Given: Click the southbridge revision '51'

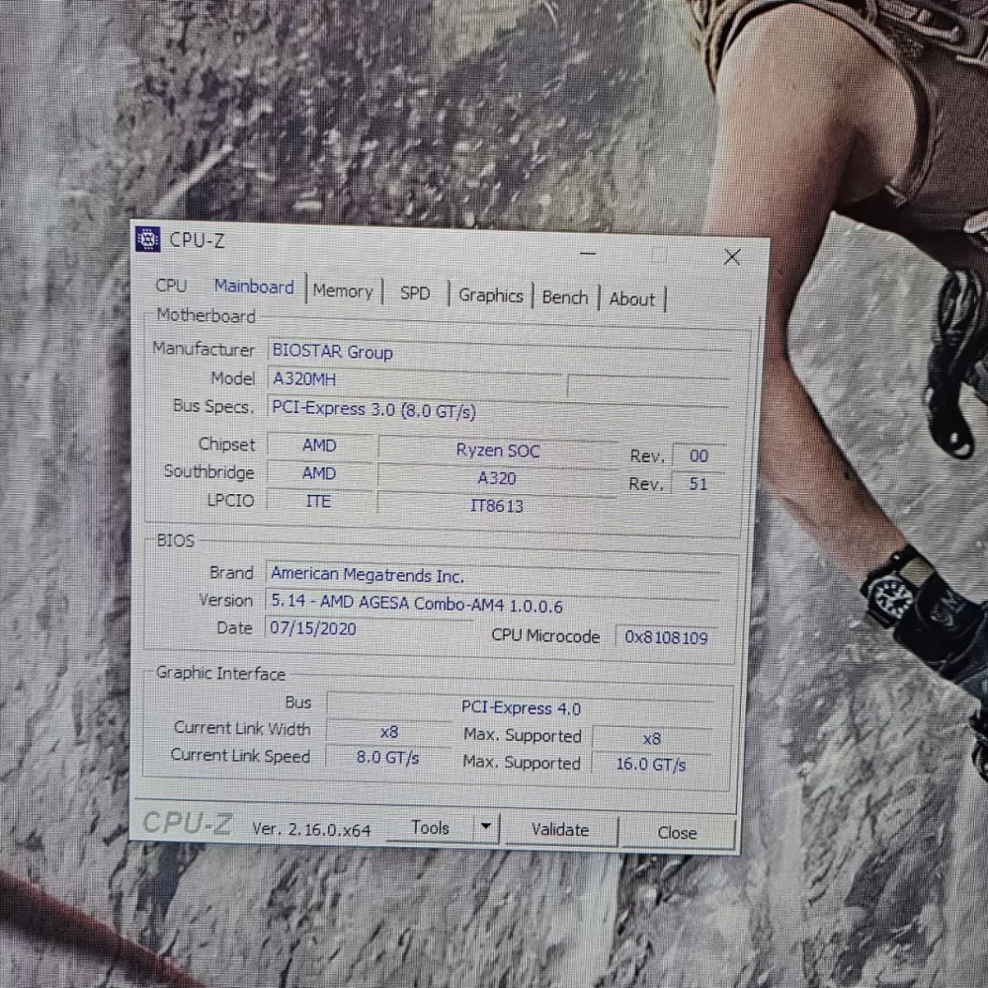Looking at the screenshot, I should pos(698,484).
